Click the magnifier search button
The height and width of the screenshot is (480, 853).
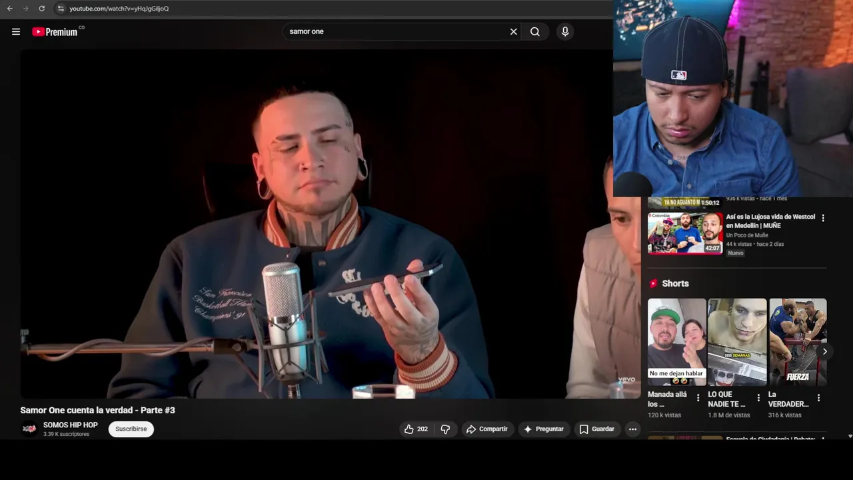[x=535, y=31]
